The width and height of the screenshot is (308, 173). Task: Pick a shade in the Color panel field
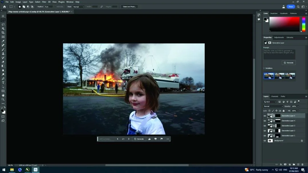[x=284, y=24]
